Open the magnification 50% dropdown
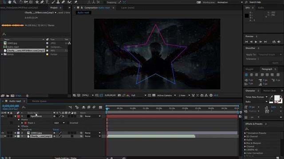The width and height of the screenshot is (284, 159). point(88,95)
